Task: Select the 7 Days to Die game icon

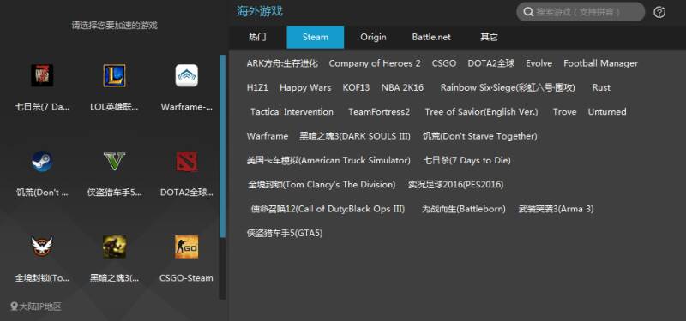Action: click(42, 75)
